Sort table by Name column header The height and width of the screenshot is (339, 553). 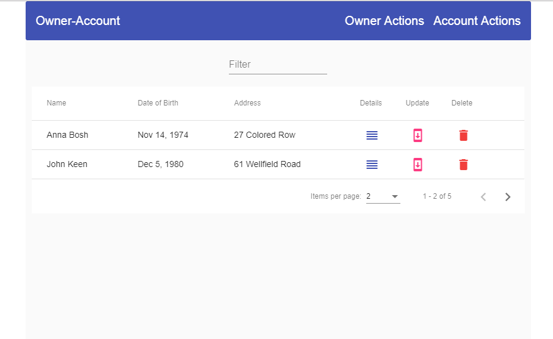[57, 103]
